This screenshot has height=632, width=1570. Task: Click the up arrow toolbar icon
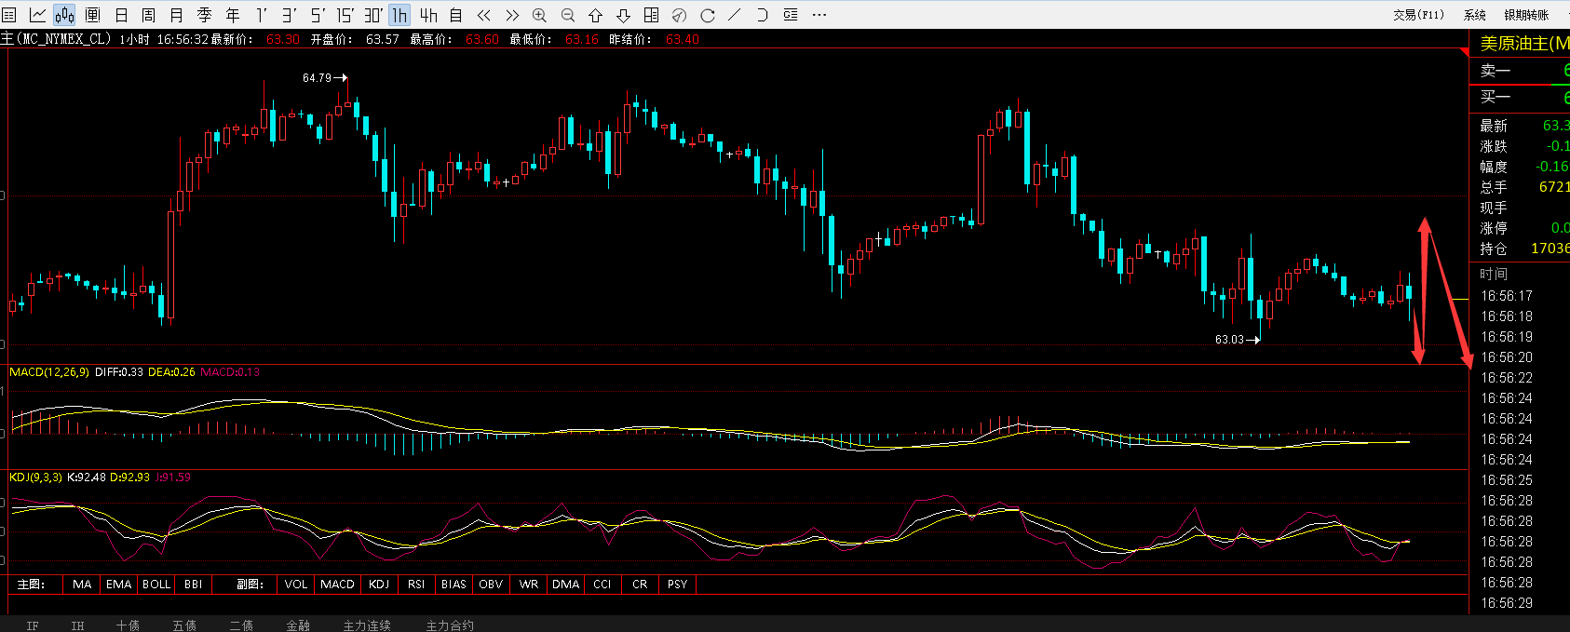click(x=595, y=15)
